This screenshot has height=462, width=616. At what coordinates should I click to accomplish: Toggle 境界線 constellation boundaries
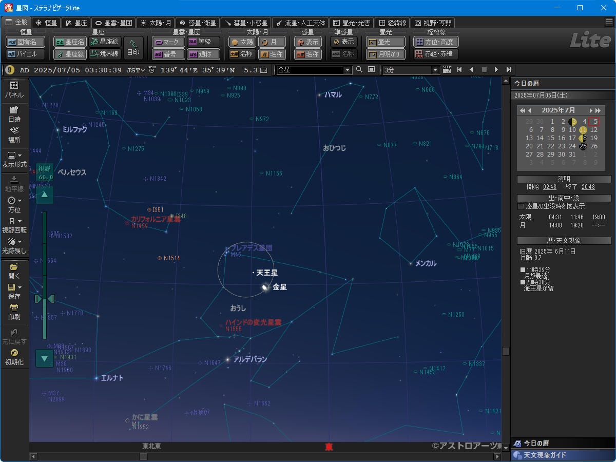[x=105, y=54]
